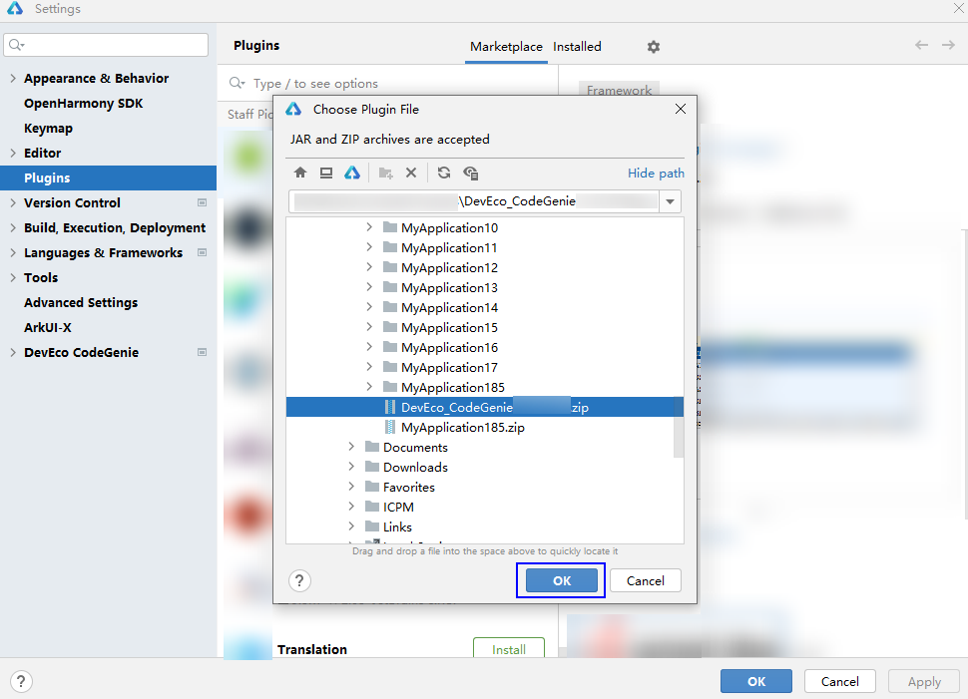Focus the plugin search field

click(387, 84)
